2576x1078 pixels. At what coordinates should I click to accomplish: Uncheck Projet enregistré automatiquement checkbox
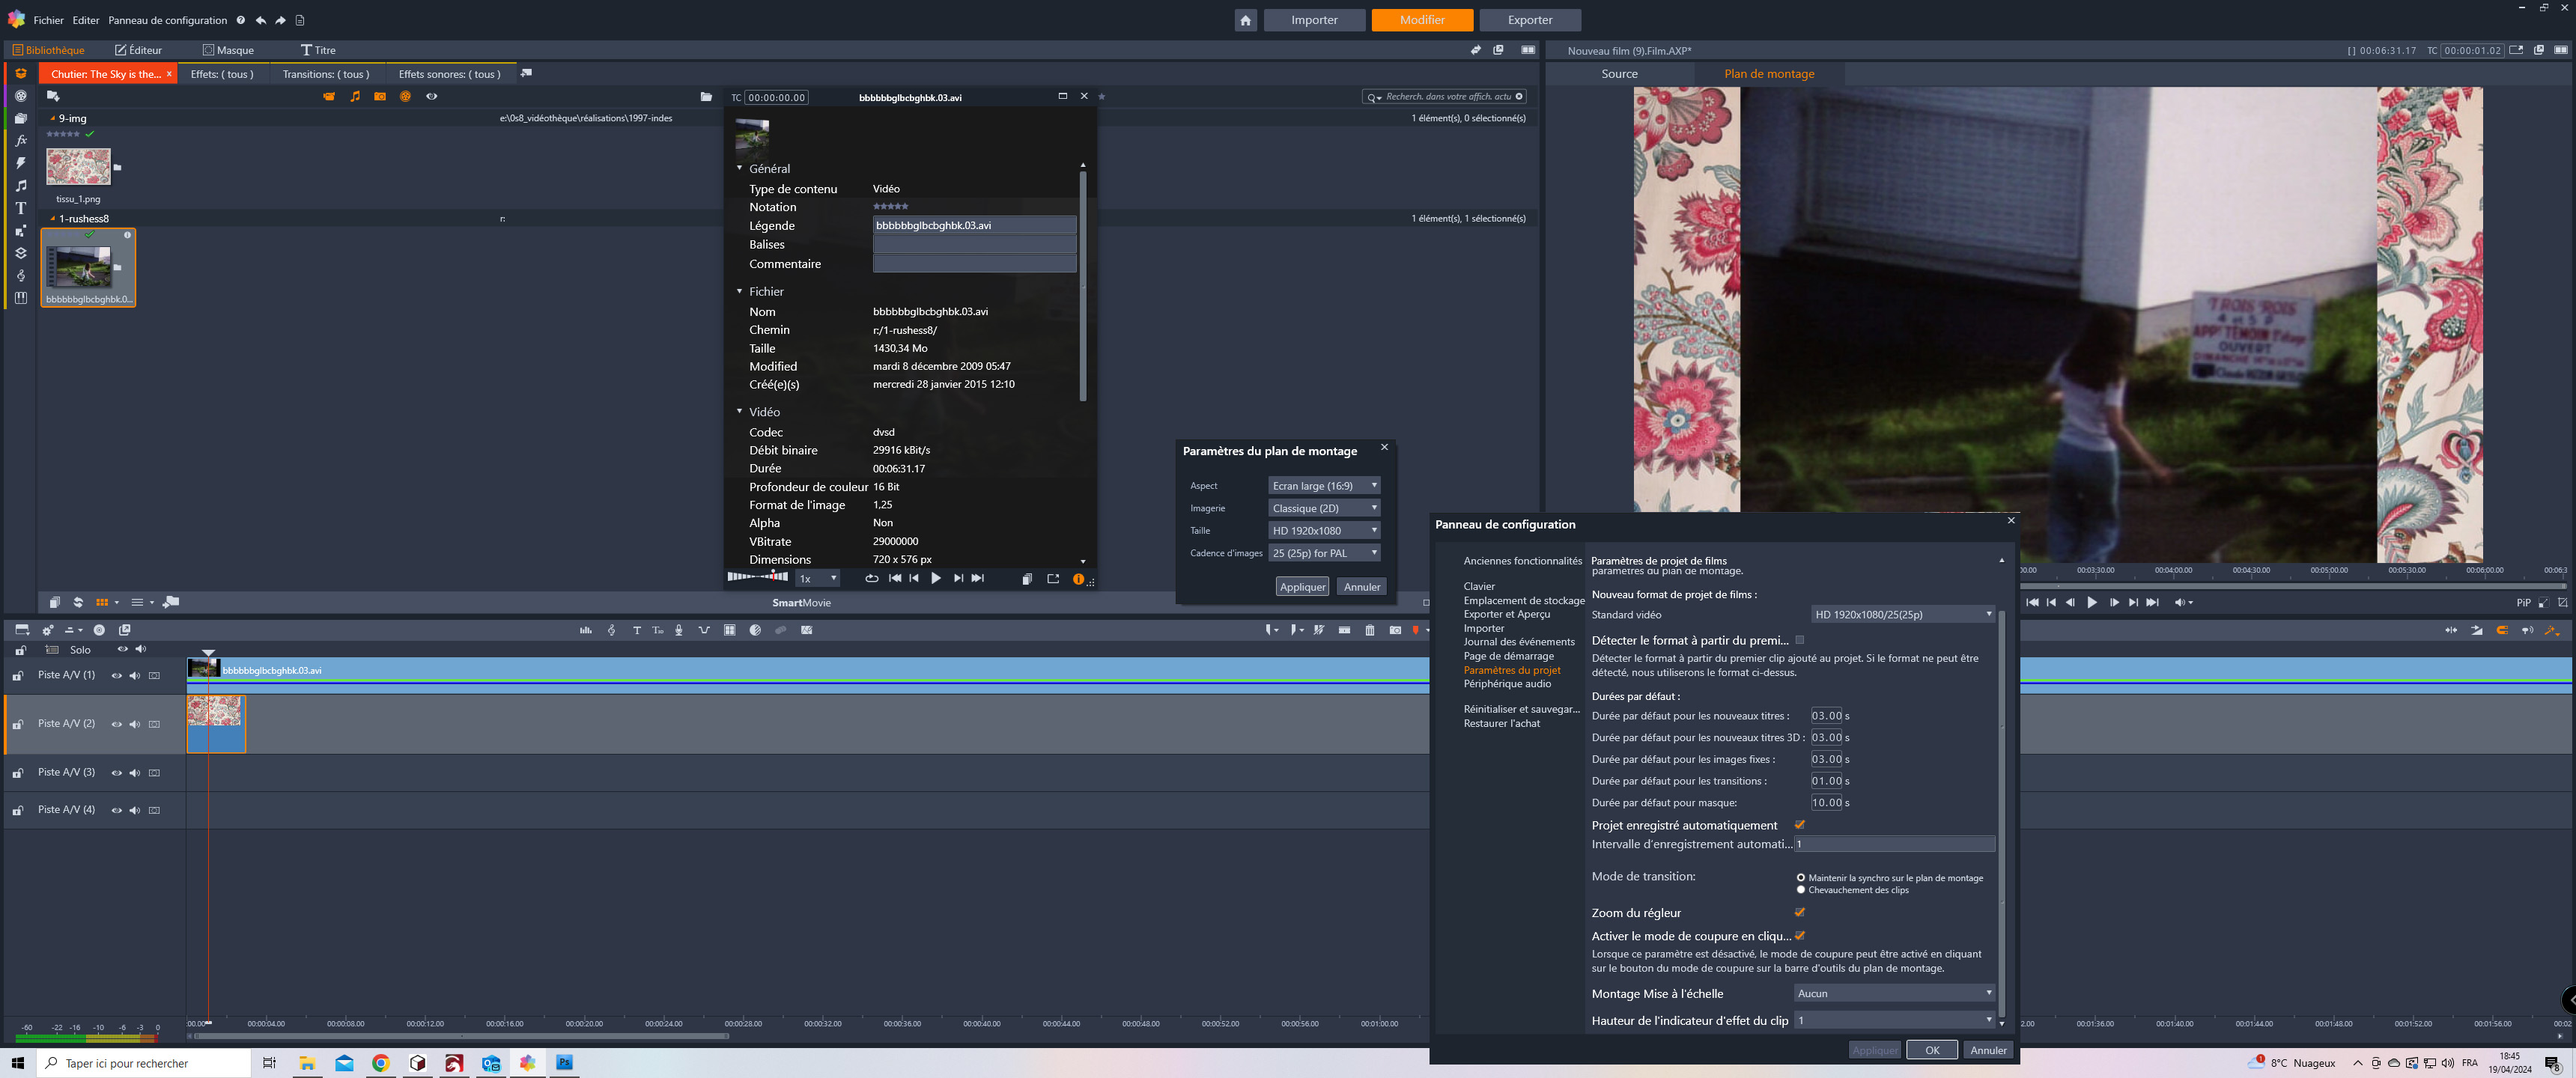tap(1799, 825)
